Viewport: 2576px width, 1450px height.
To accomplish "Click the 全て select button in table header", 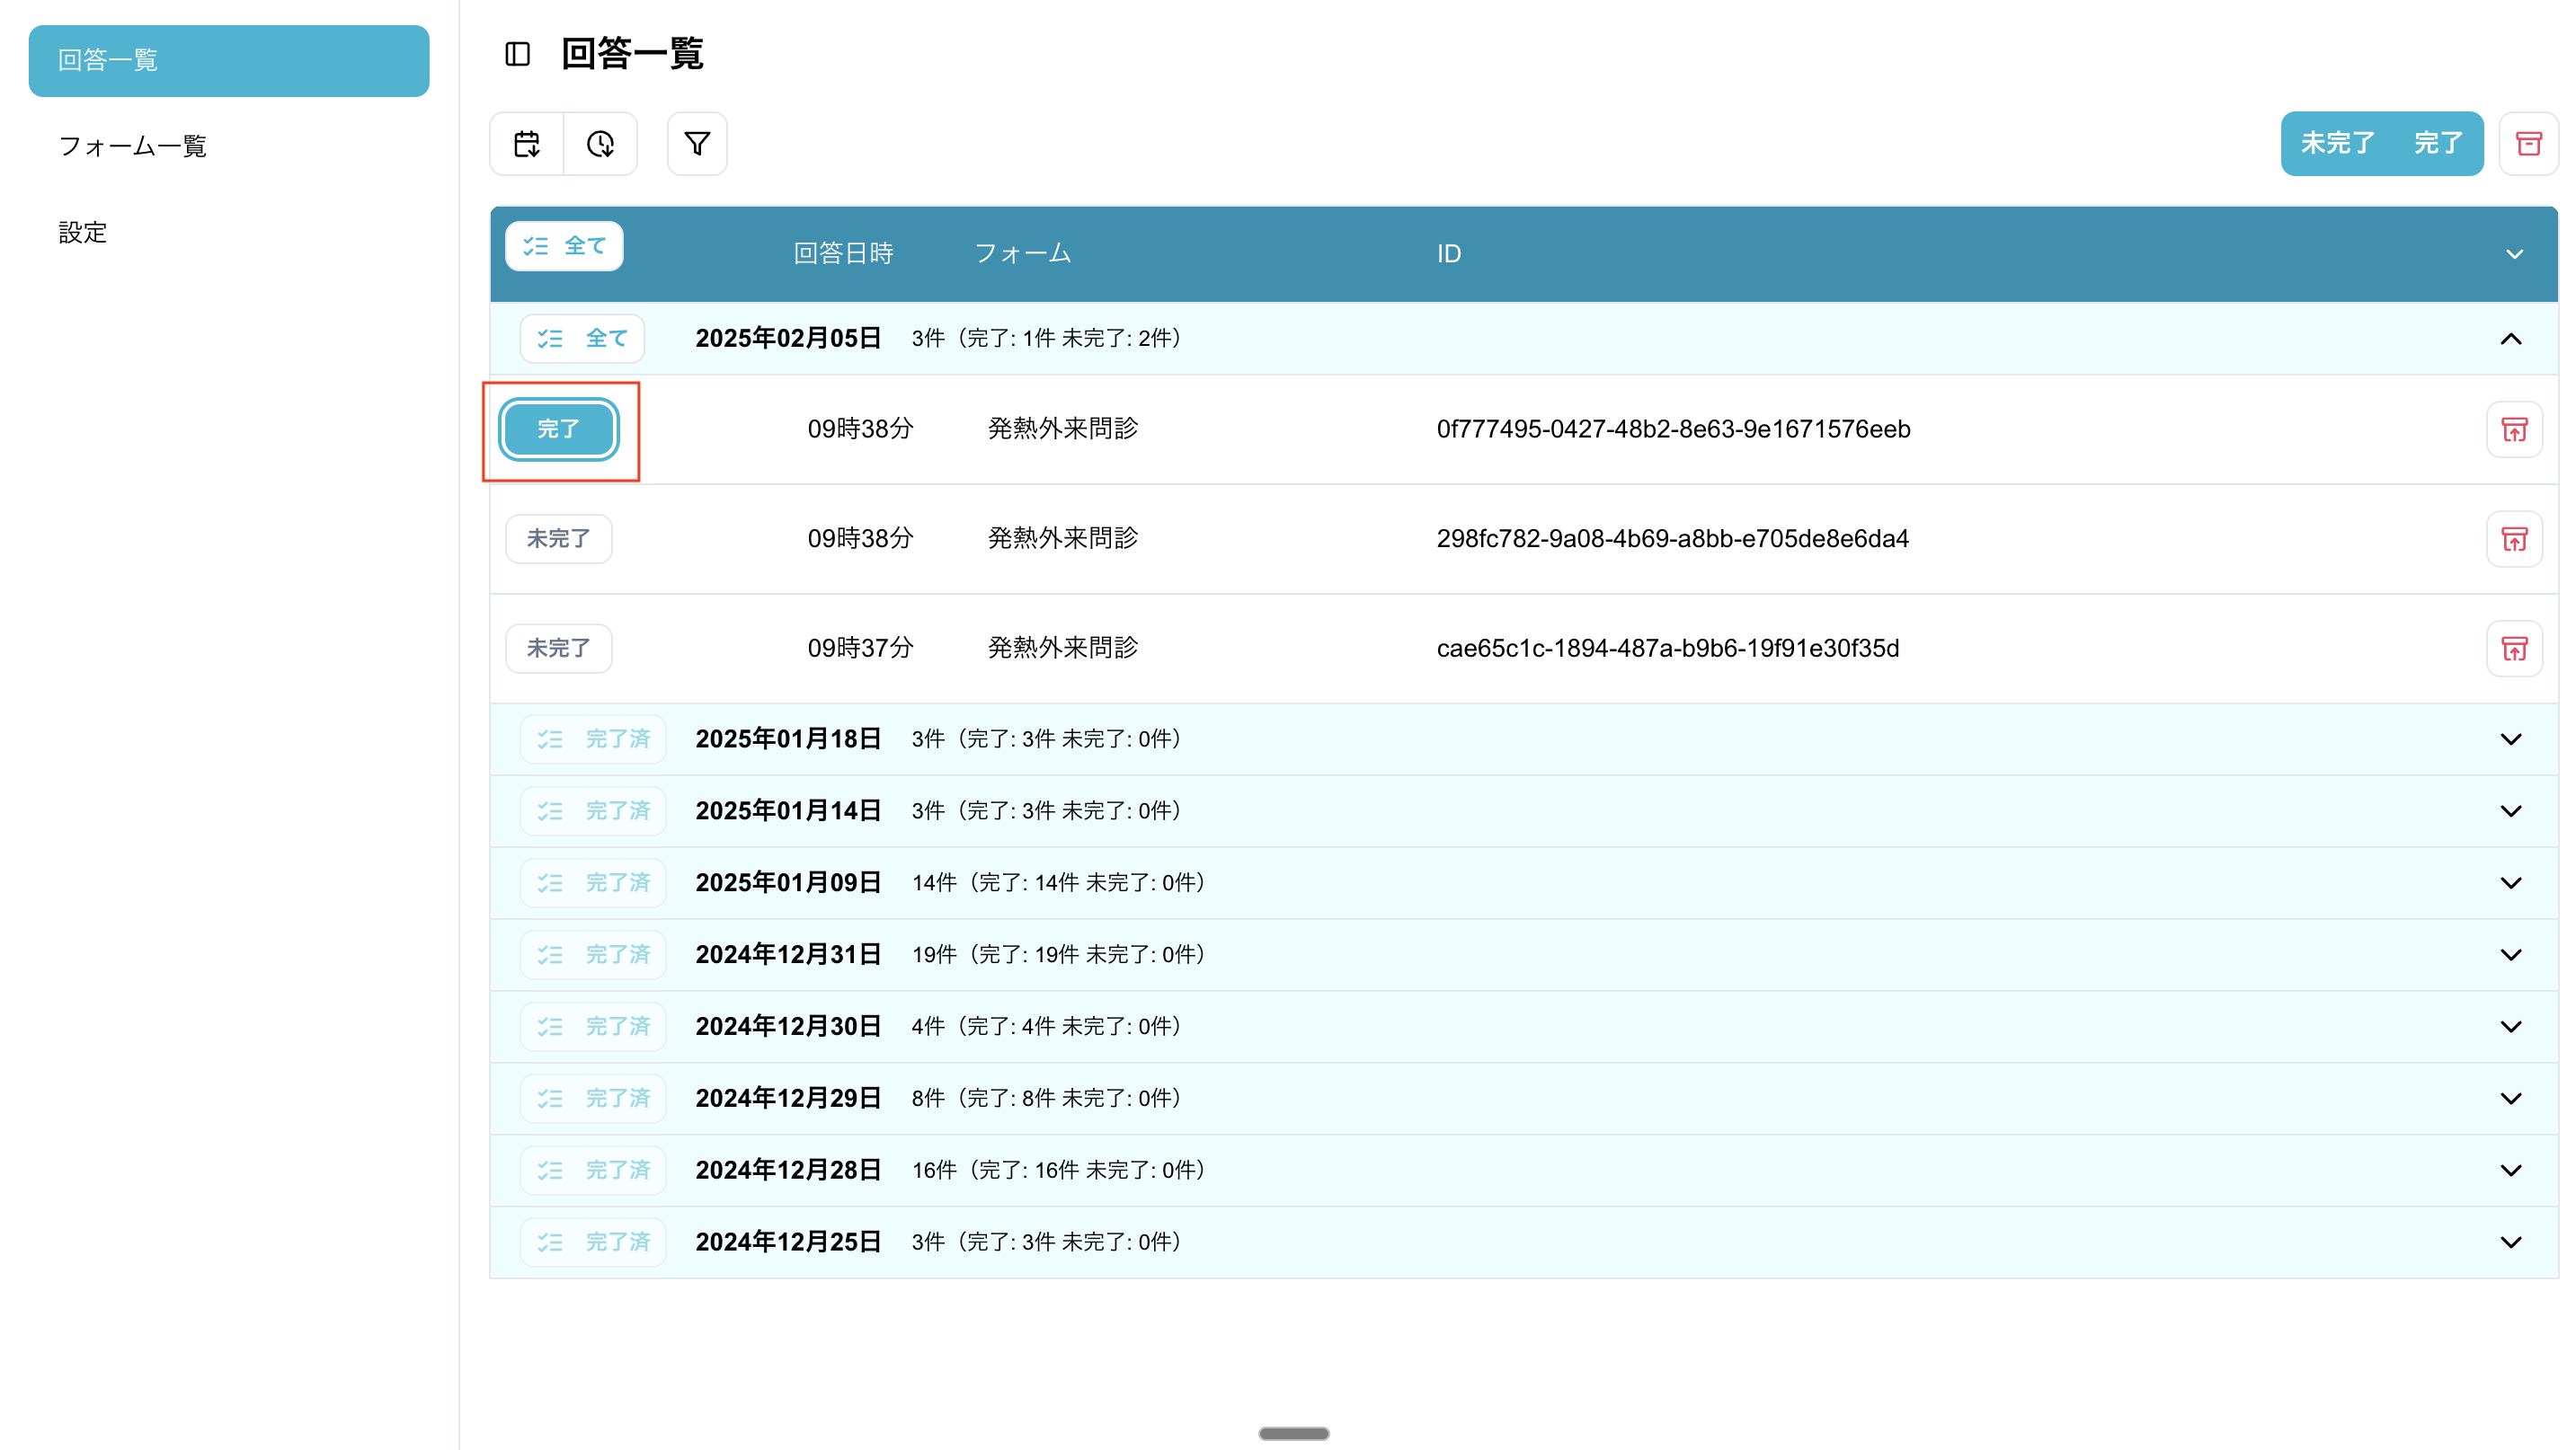I will [x=564, y=246].
